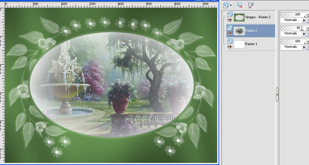Viewport: 309px width, 165px height.
Task: Open the new layer type dropdown arrow
Action: click(x=231, y=5)
